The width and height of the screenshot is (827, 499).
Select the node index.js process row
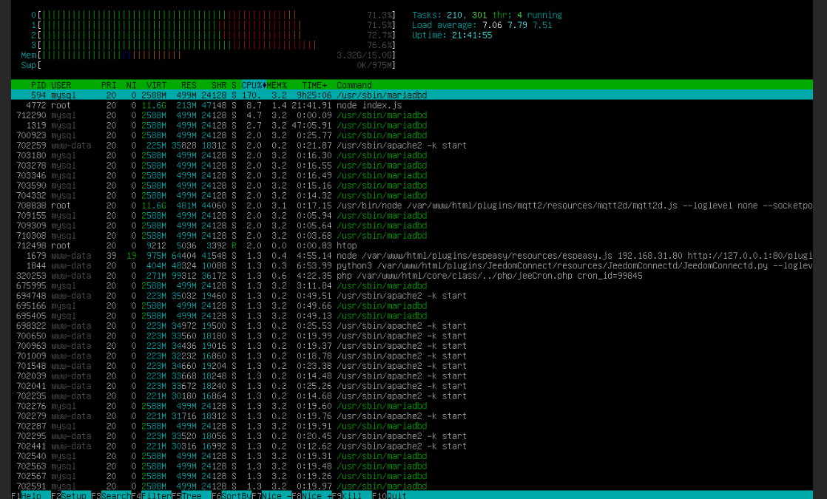point(222,106)
